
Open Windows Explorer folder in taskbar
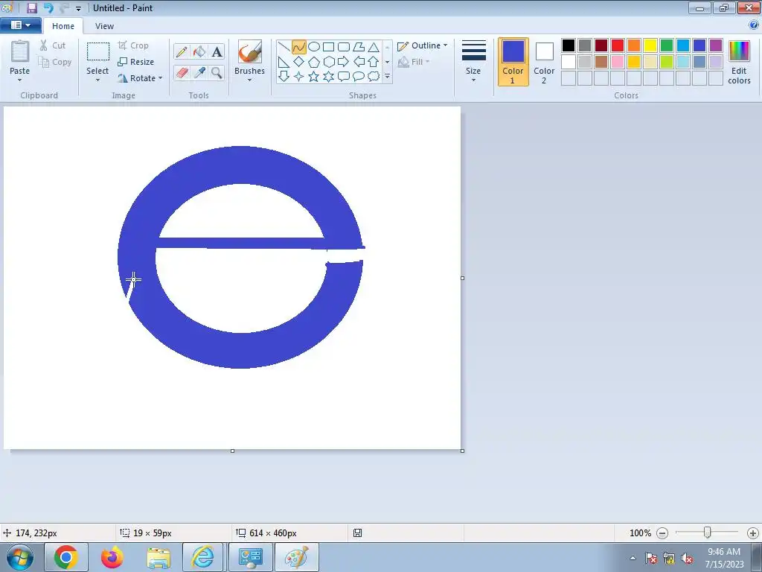pyautogui.click(x=159, y=557)
